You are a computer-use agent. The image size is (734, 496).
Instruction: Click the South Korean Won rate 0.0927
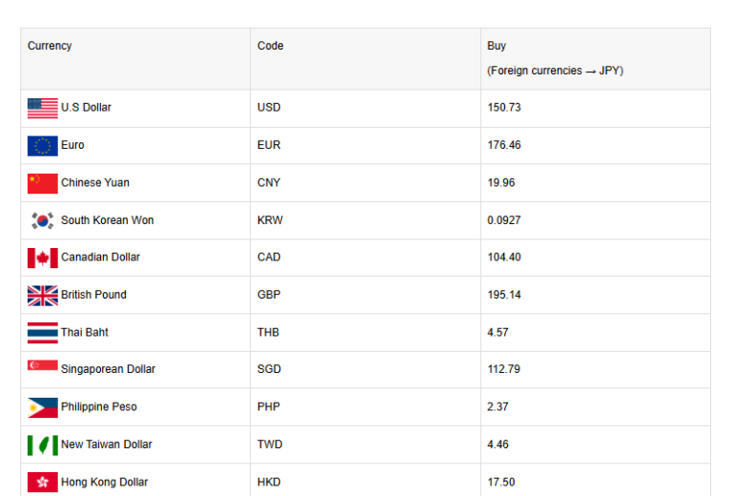(x=504, y=220)
